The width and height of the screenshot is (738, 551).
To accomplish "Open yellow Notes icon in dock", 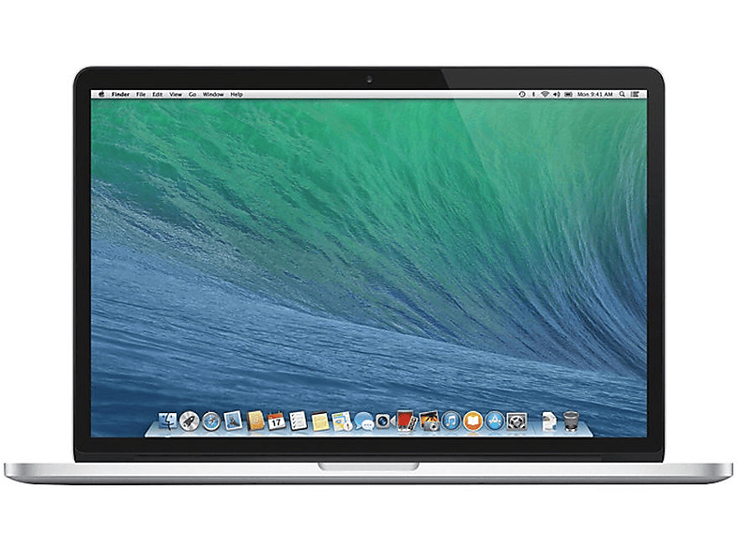I will pos(320,421).
